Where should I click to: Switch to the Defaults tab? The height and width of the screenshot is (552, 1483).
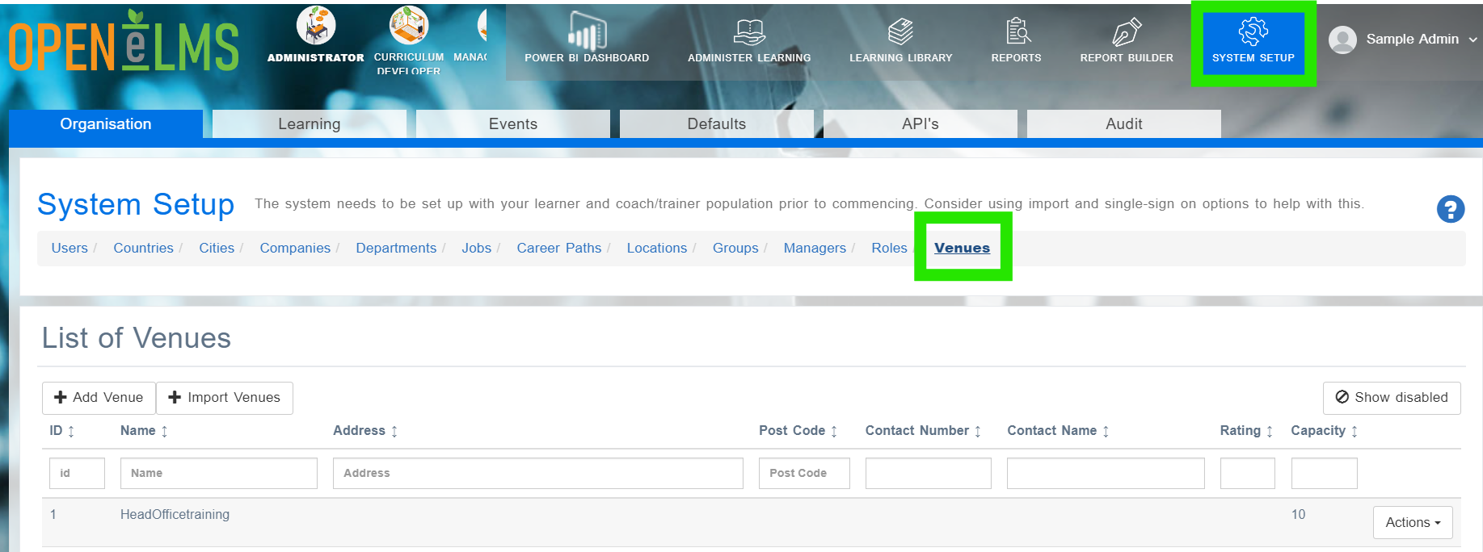point(717,124)
